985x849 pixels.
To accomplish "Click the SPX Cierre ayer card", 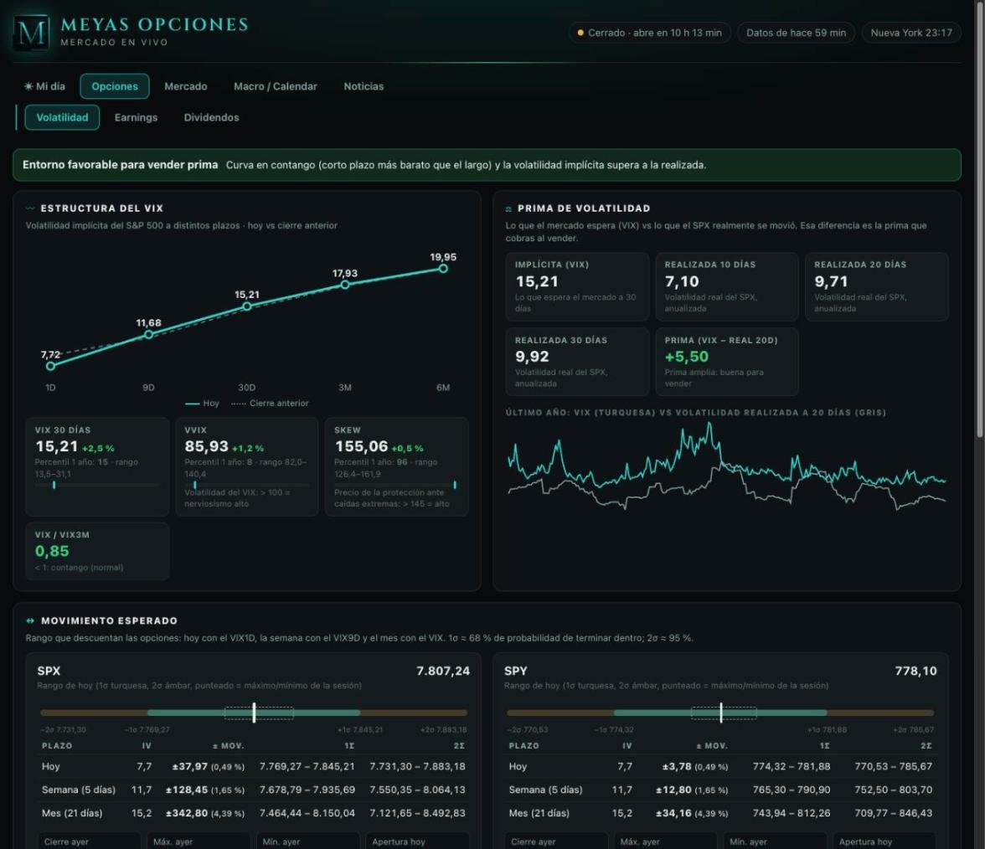I will 89,841.
